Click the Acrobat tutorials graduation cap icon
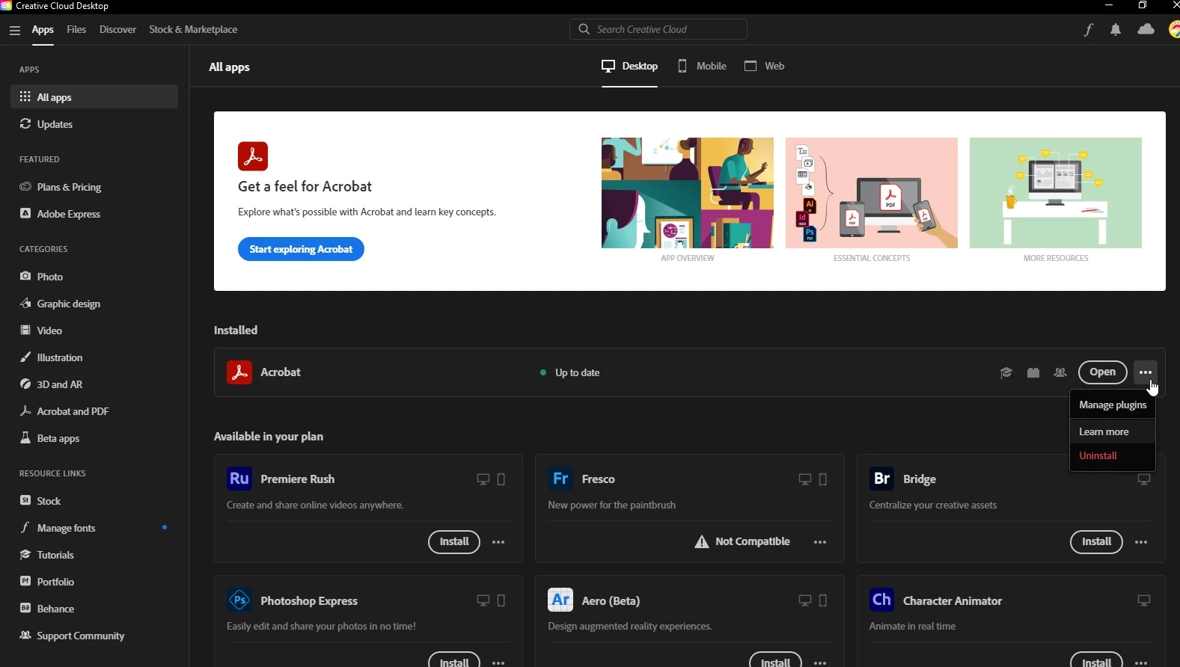 click(x=1006, y=372)
